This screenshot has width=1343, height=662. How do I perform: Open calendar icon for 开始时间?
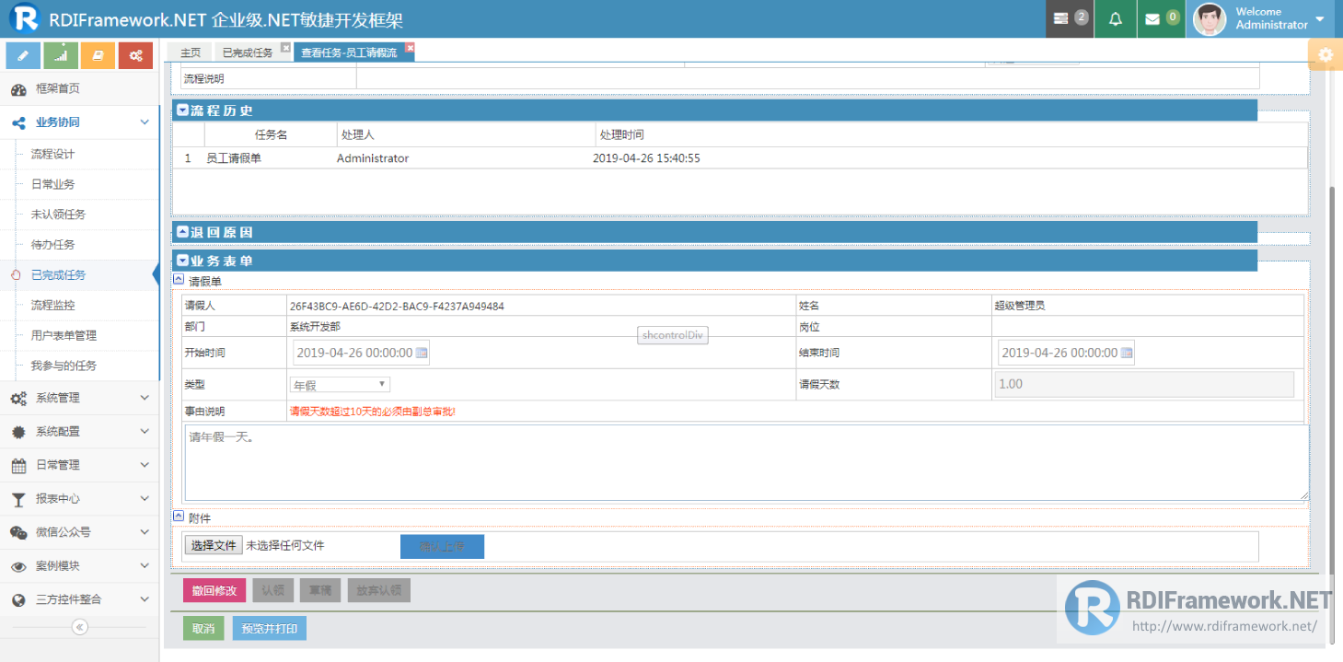click(x=422, y=353)
